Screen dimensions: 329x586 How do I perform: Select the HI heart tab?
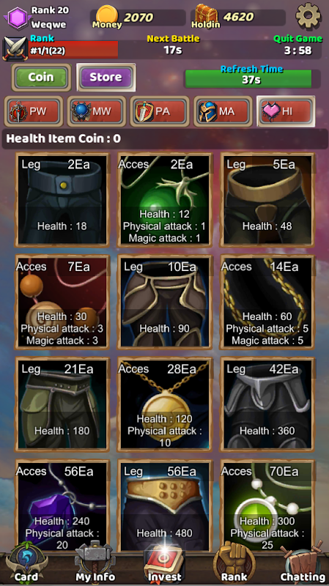click(286, 111)
